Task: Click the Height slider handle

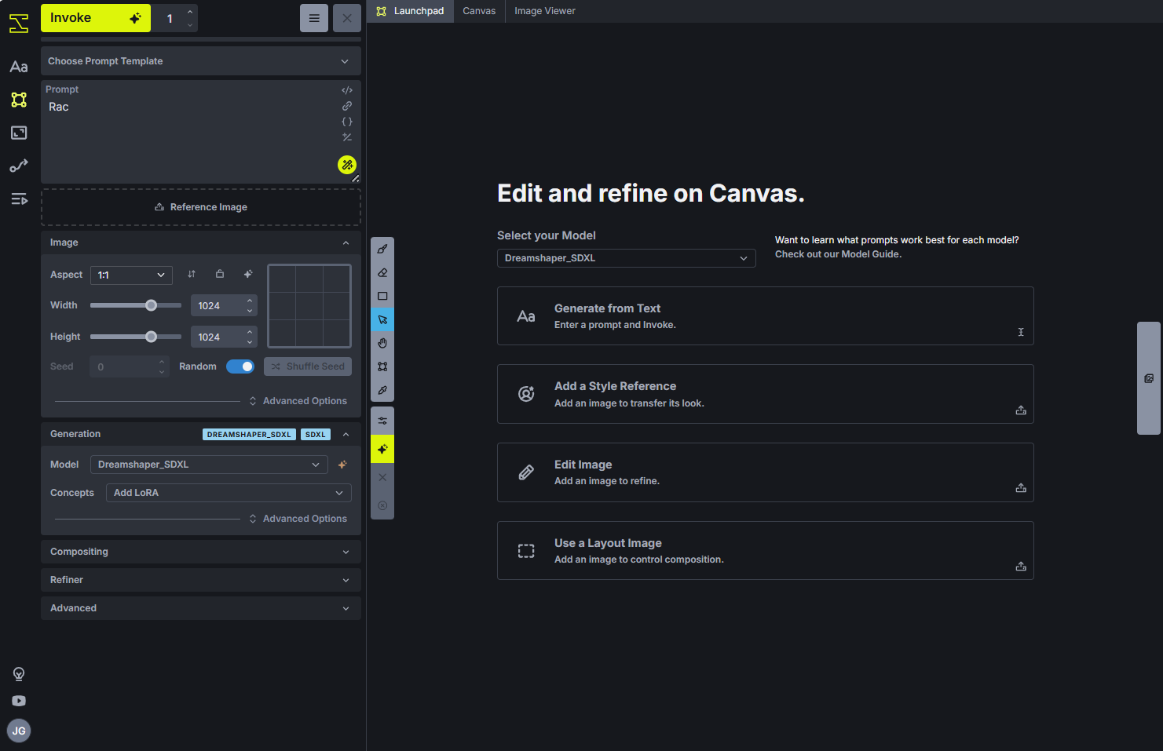Action: coord(151,337)
